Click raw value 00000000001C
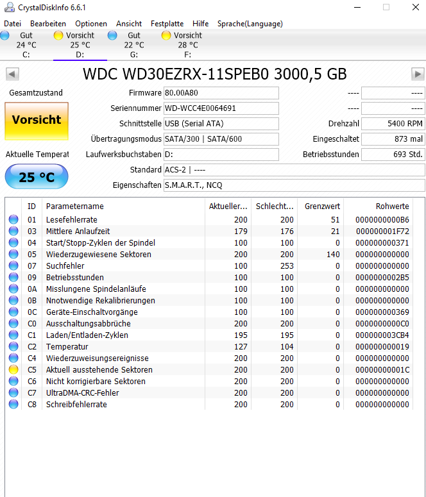Image resolution: width=426 pixels, height=497 pixels. tap(382, 370)
